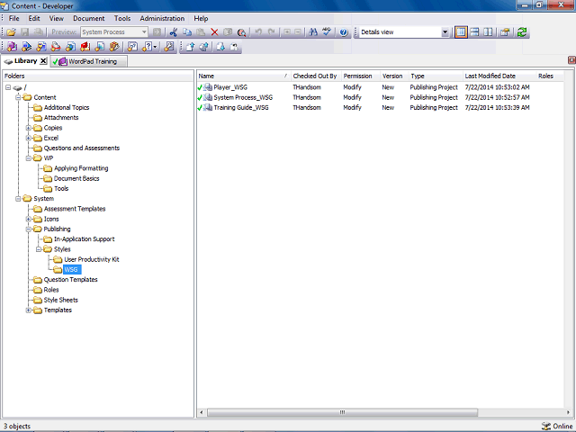
Task: Select the Player_WSG publishing project
Action: 230,87
